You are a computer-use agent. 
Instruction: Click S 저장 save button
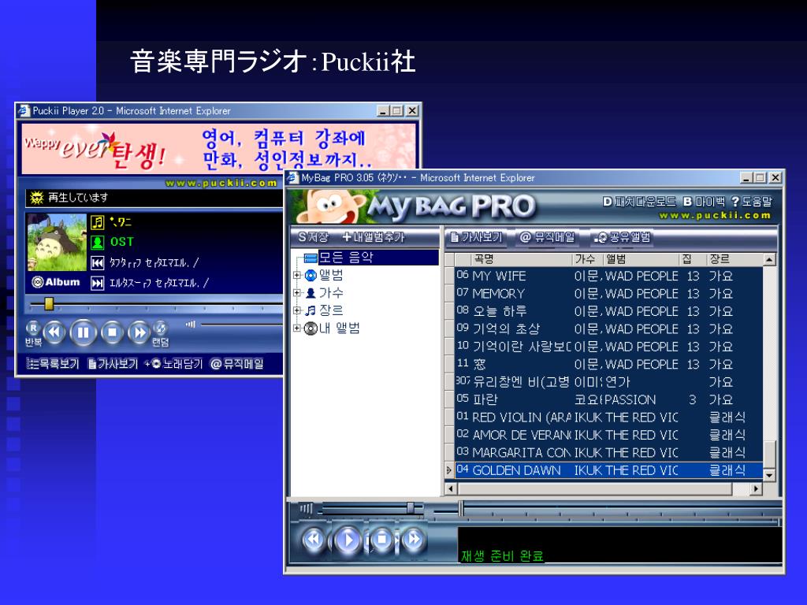pyautogui.click(x=313, y=237)
